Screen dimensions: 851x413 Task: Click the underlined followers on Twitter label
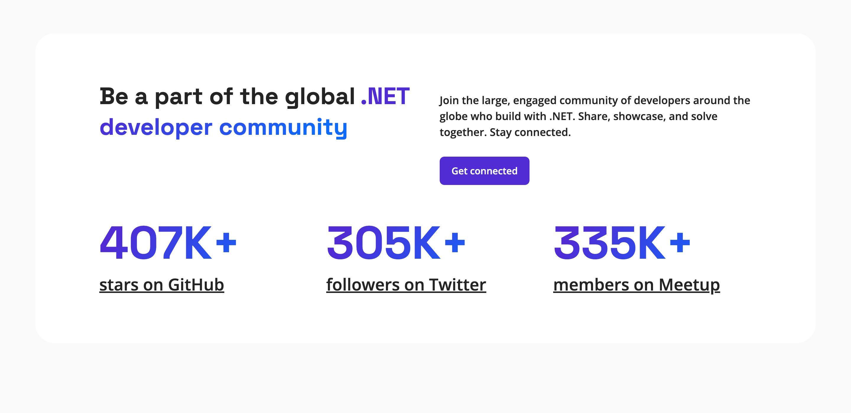(x=406, y=284)
